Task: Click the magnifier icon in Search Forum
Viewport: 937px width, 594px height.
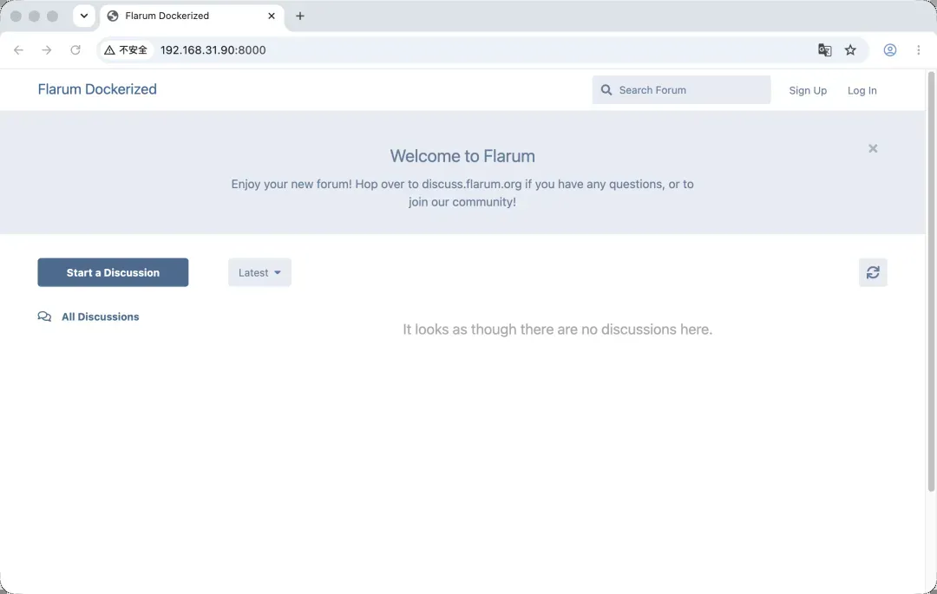Action: pos(606,90)
